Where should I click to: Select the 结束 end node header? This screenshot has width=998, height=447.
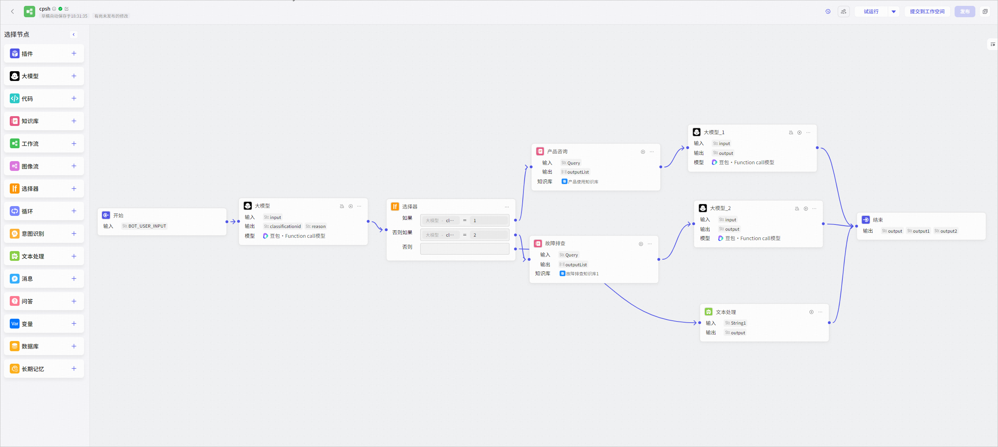921,220
